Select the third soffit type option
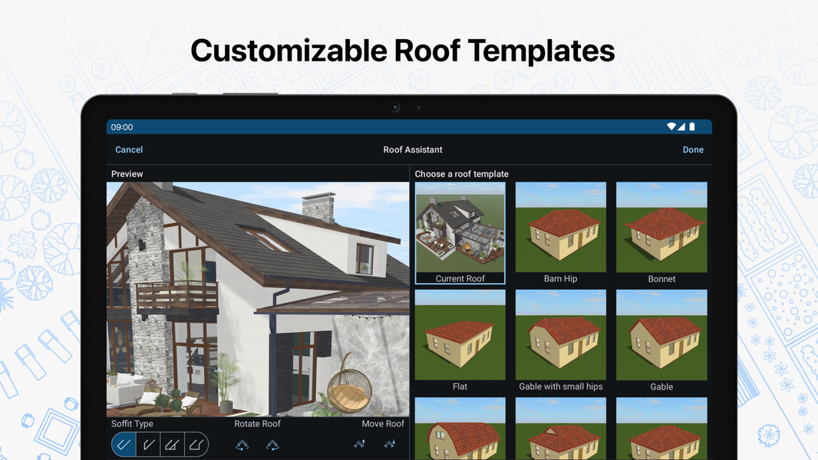The height and width of the screenshot is (460, 818). pyautogui.click(x=173, y=445)
